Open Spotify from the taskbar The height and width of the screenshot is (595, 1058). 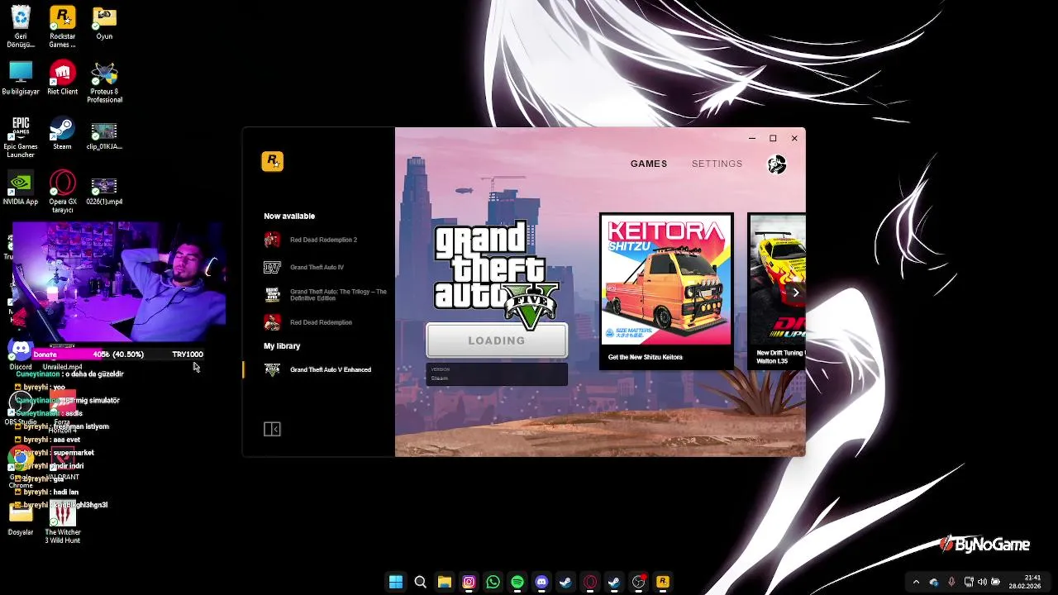[x=517, y=583]
